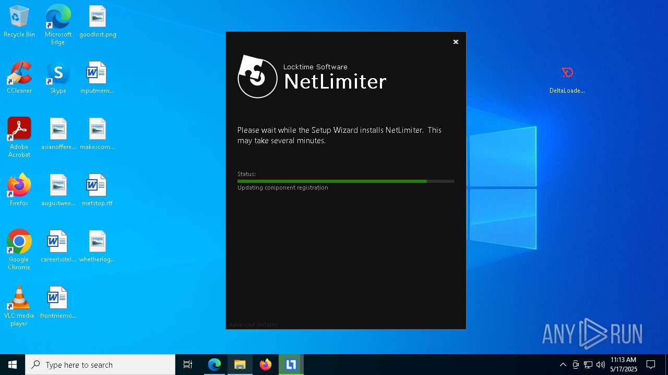Select the Microsoft Edge desktop shortcut
Image resolution: width=668 pixels, height=375 pixels.
pos(58,25)
